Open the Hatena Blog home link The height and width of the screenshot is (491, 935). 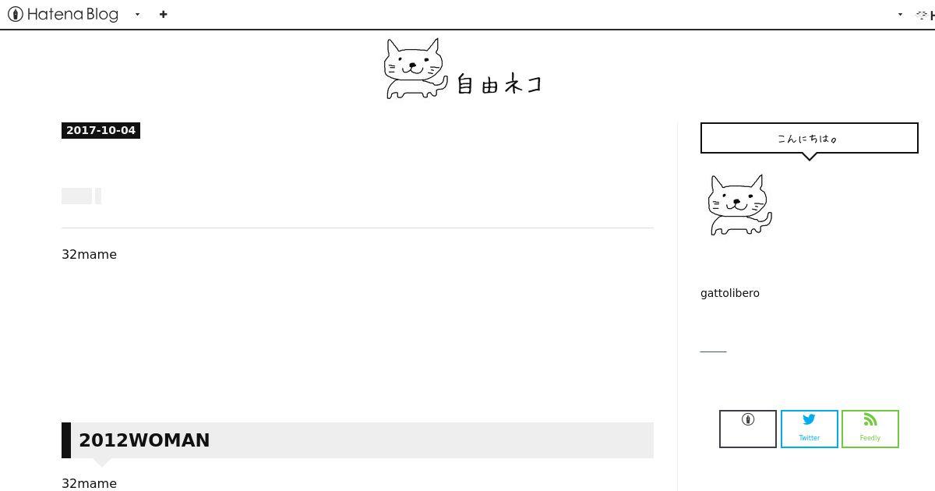coord(63,14)
